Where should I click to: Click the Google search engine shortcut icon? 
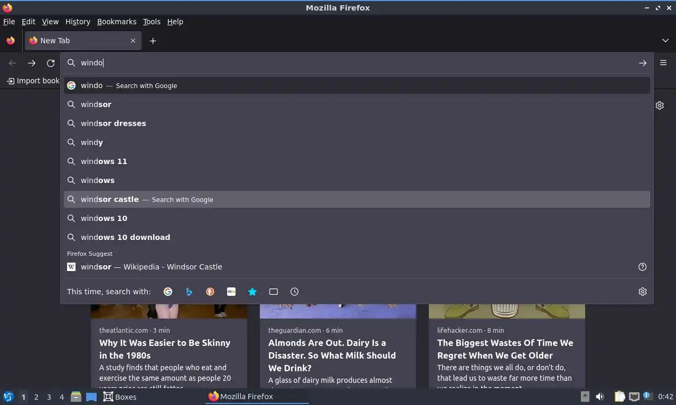click(168, 292)
